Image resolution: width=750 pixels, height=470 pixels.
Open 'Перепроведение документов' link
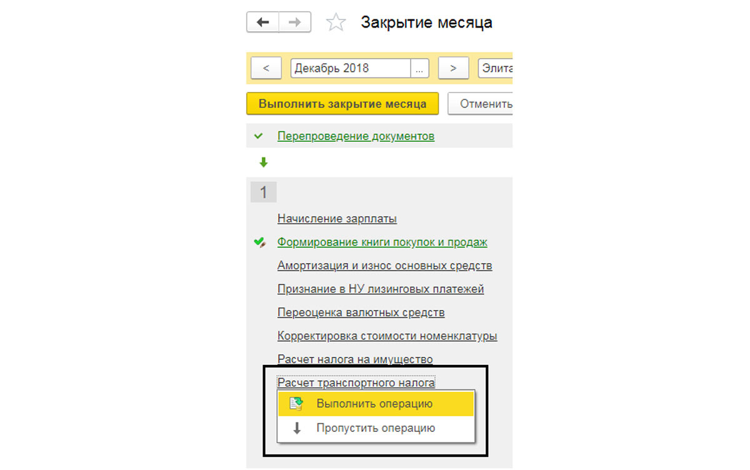click(356, 136)
